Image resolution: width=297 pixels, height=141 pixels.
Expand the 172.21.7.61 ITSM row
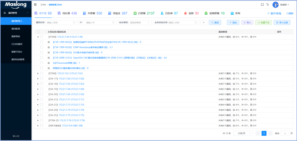point(38,73)
